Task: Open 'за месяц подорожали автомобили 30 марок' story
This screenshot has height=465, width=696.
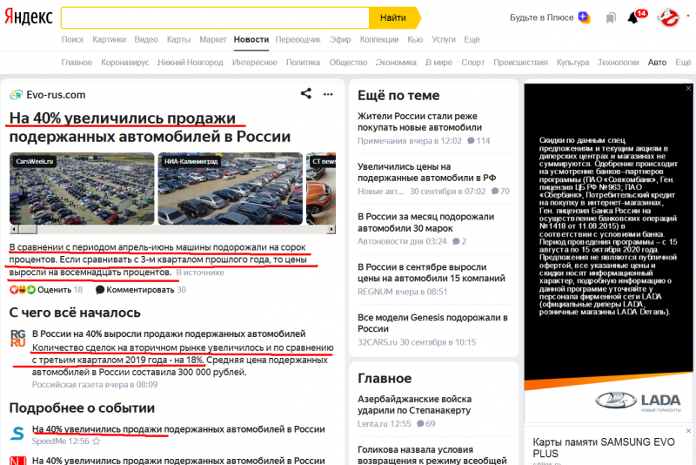Action: (425, 223)
